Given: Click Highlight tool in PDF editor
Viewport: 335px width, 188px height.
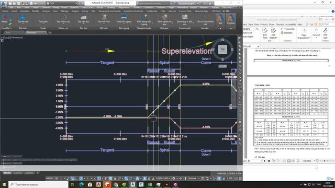Looking at the screenshot, I should click(x=286, y=33).
